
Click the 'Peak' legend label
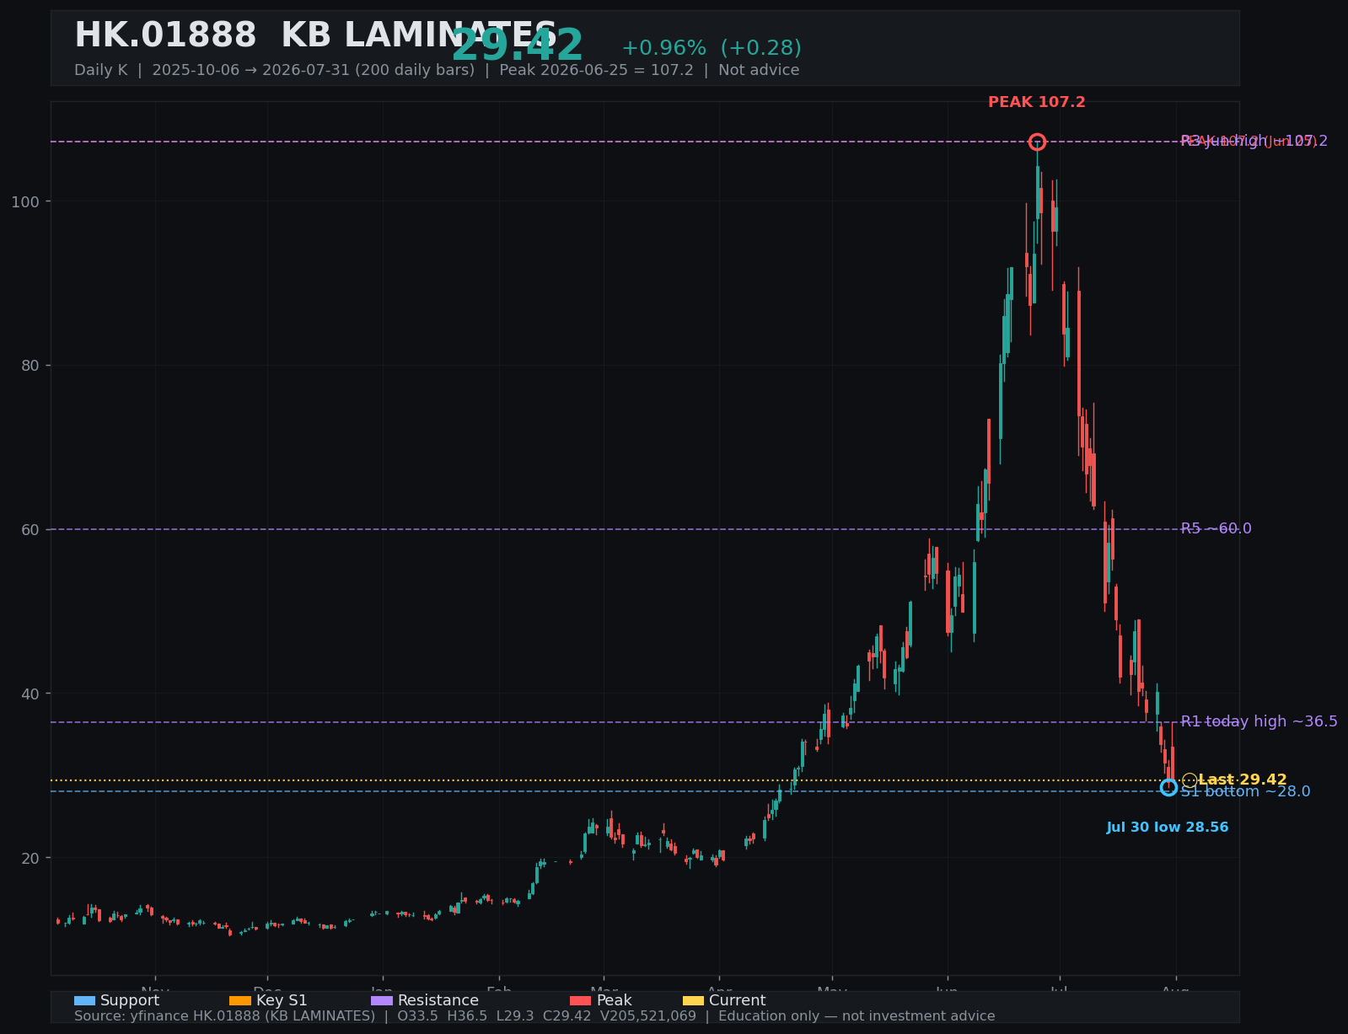[614, 1001]
